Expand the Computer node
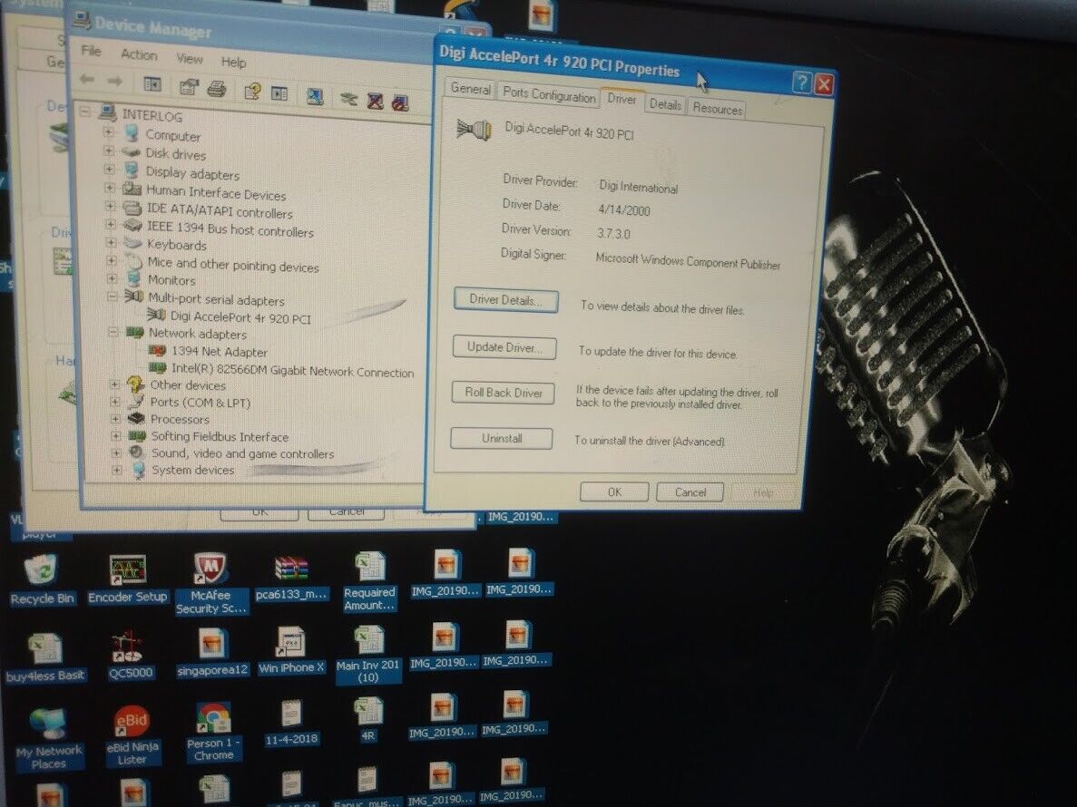Screen dimensions: 1077x807 [x=109, y=131]
